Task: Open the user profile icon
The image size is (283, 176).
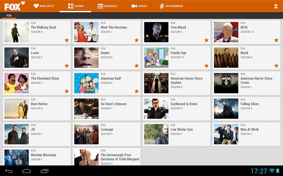Action: (276, 6)
